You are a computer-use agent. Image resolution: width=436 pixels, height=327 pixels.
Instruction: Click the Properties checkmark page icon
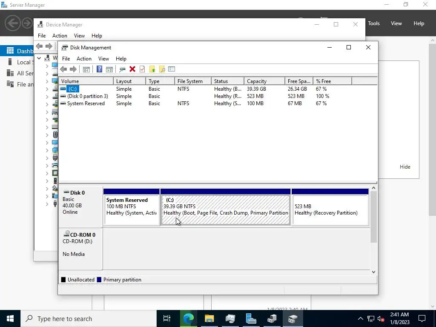[142, 69]
